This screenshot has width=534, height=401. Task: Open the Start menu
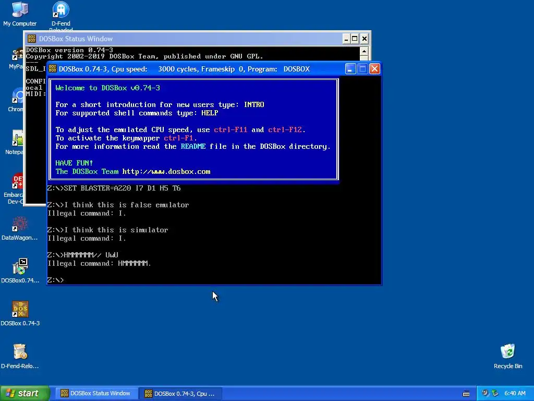pyautogui.click(x=25, y=393)
